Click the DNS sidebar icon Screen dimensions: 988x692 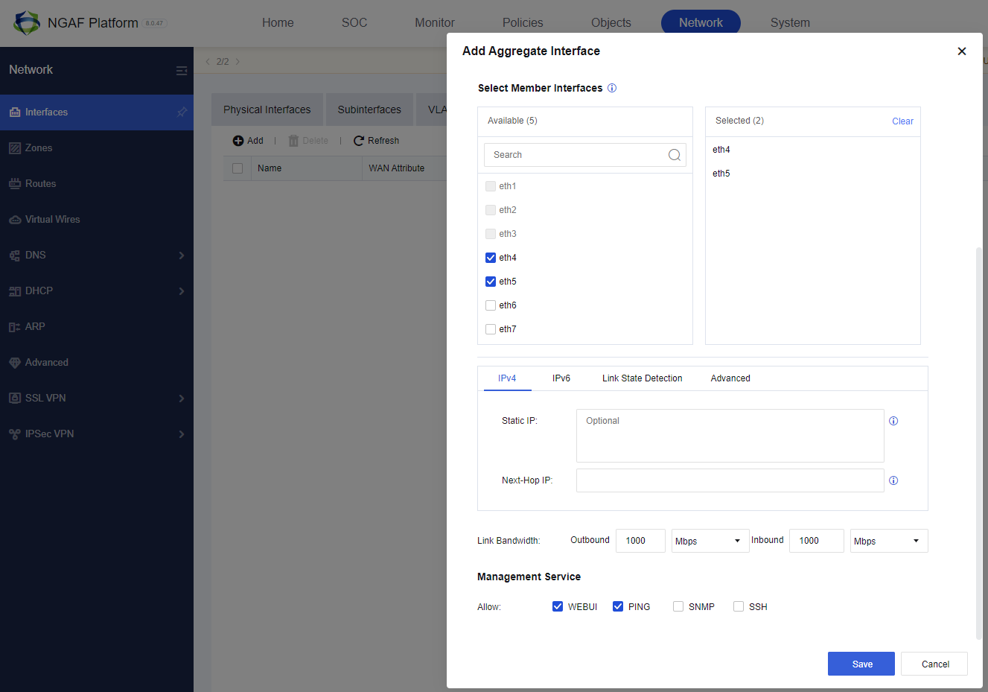[15, 255]
